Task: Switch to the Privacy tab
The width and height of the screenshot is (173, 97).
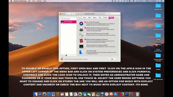Action: point(105,18)
